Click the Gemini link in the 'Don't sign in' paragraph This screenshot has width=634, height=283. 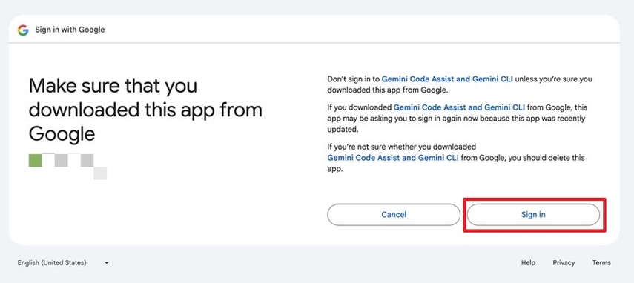(x=447, y=79)
